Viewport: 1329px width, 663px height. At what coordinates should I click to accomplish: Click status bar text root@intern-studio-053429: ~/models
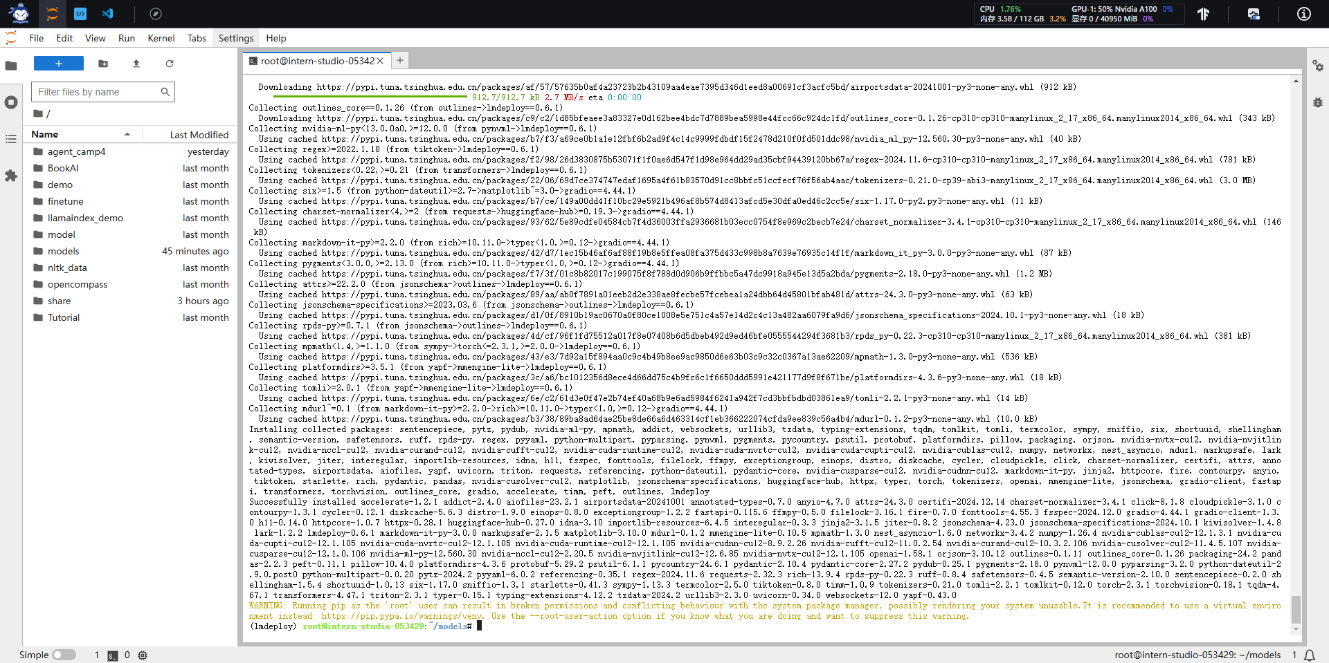(x=1197, y=655)
